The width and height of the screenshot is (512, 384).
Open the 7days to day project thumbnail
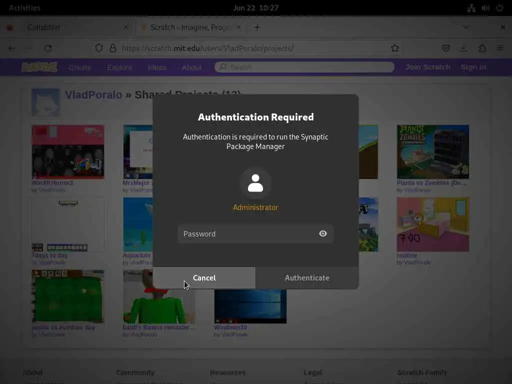[x=68, y=224]
